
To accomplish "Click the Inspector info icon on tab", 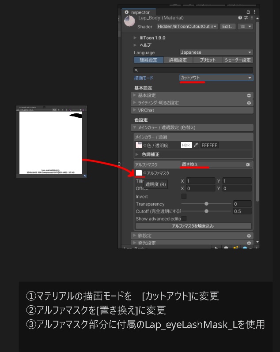I will [126, 12].
